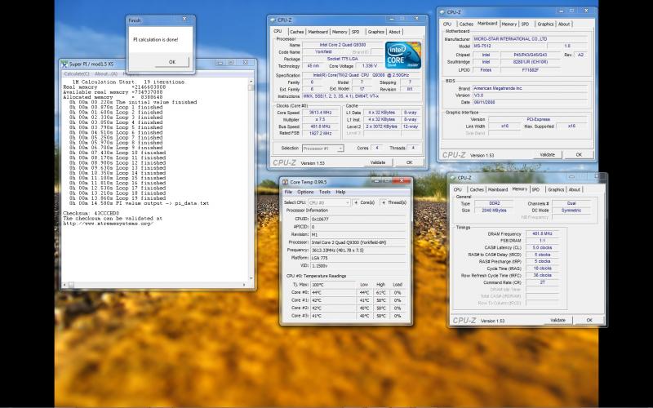Screen dimensions: 653x408
Task: Click OK in CPU-Z Memory window
Action: [x=589, y=320]
